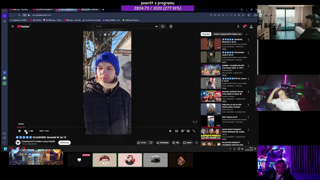This screenshot has height=180, width=320.
Task: Open the Windows Start button
Action: point(5,149)
